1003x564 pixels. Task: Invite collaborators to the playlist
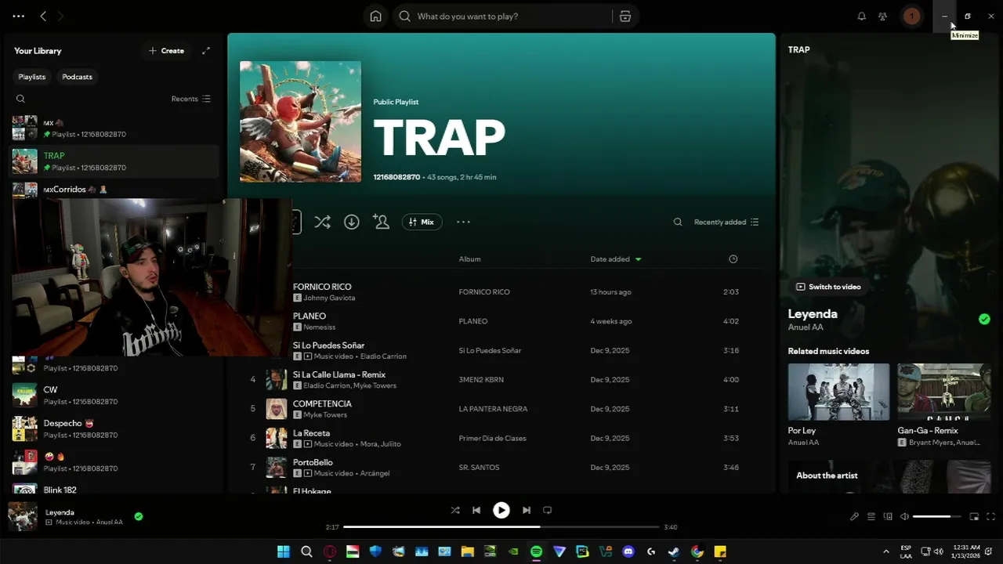click(382, 222)
